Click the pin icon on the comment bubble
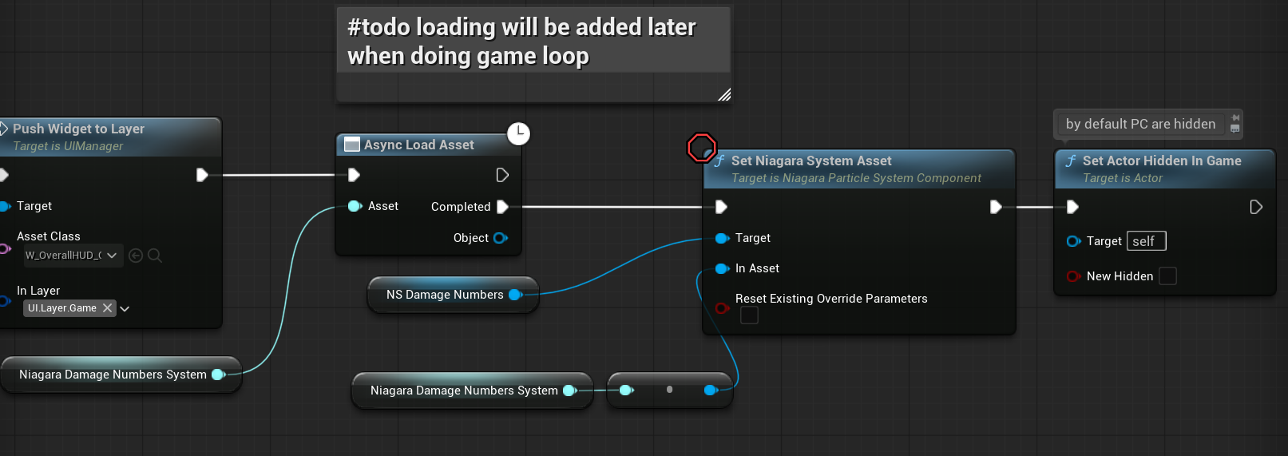The height and width of the screenshot is (456, 1288). [x=1235, y=117]
